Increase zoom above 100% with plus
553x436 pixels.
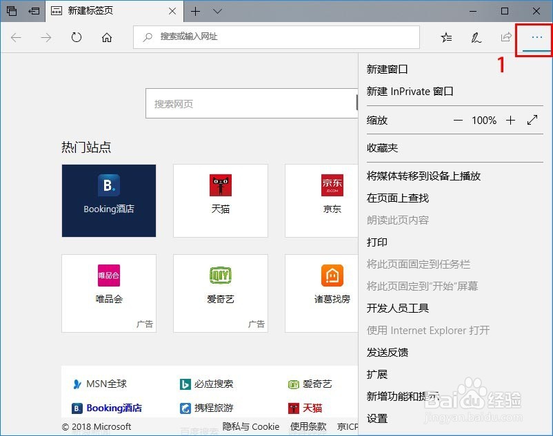(510, 120)
